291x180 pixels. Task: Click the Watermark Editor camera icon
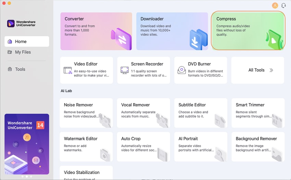click(105, 155)
